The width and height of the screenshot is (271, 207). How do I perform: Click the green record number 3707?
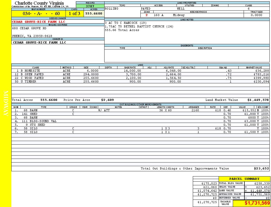click(90, 6)
